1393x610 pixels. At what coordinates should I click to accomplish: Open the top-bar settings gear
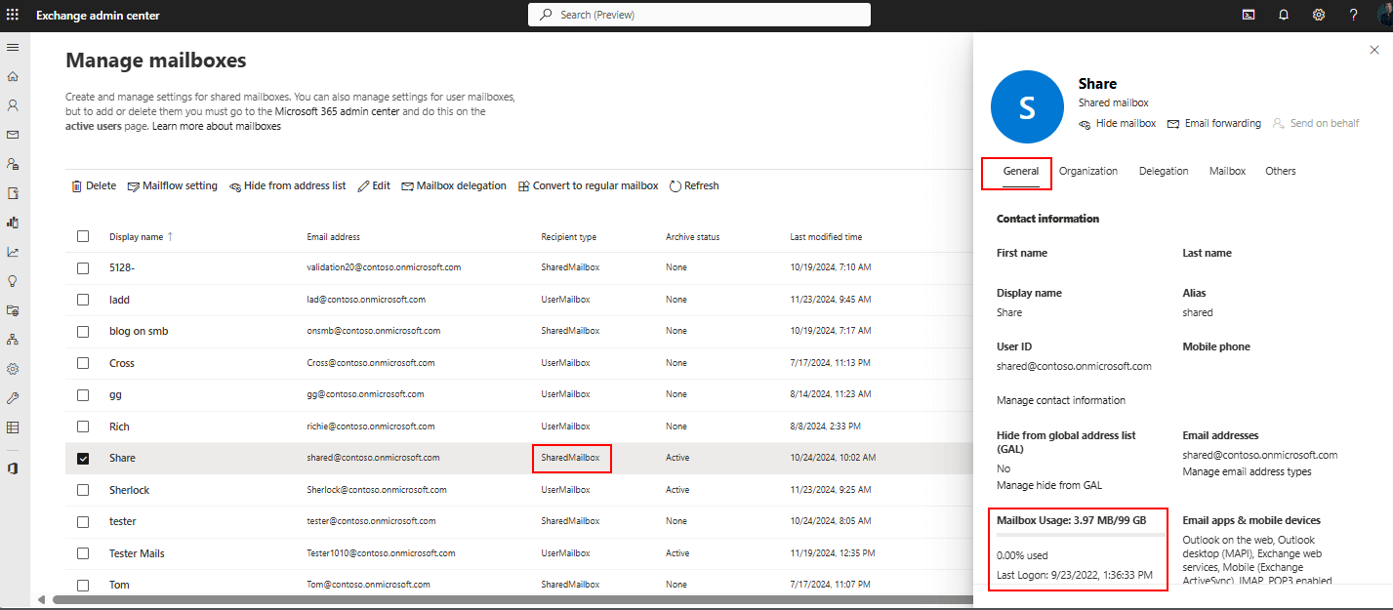pyautogui.click(x=1318, y=15)
